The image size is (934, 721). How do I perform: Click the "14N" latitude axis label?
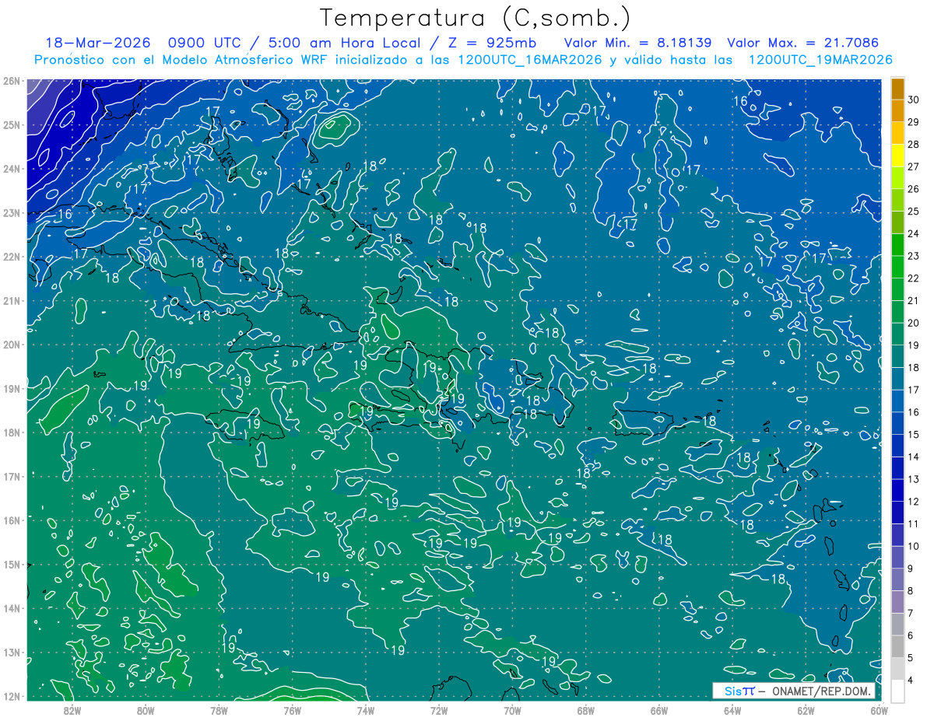coord(12,608)
